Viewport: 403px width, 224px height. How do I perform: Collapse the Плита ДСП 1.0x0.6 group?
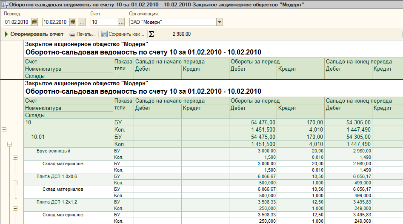pyautogui.click(x=15, y=183)
